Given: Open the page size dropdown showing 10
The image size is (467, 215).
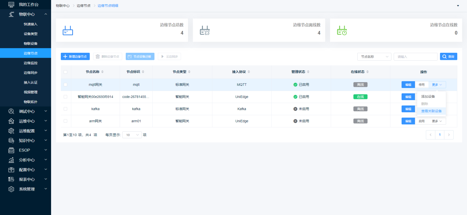Looking at the screenshot, I should pyautogui.click(x=132, y=135).
